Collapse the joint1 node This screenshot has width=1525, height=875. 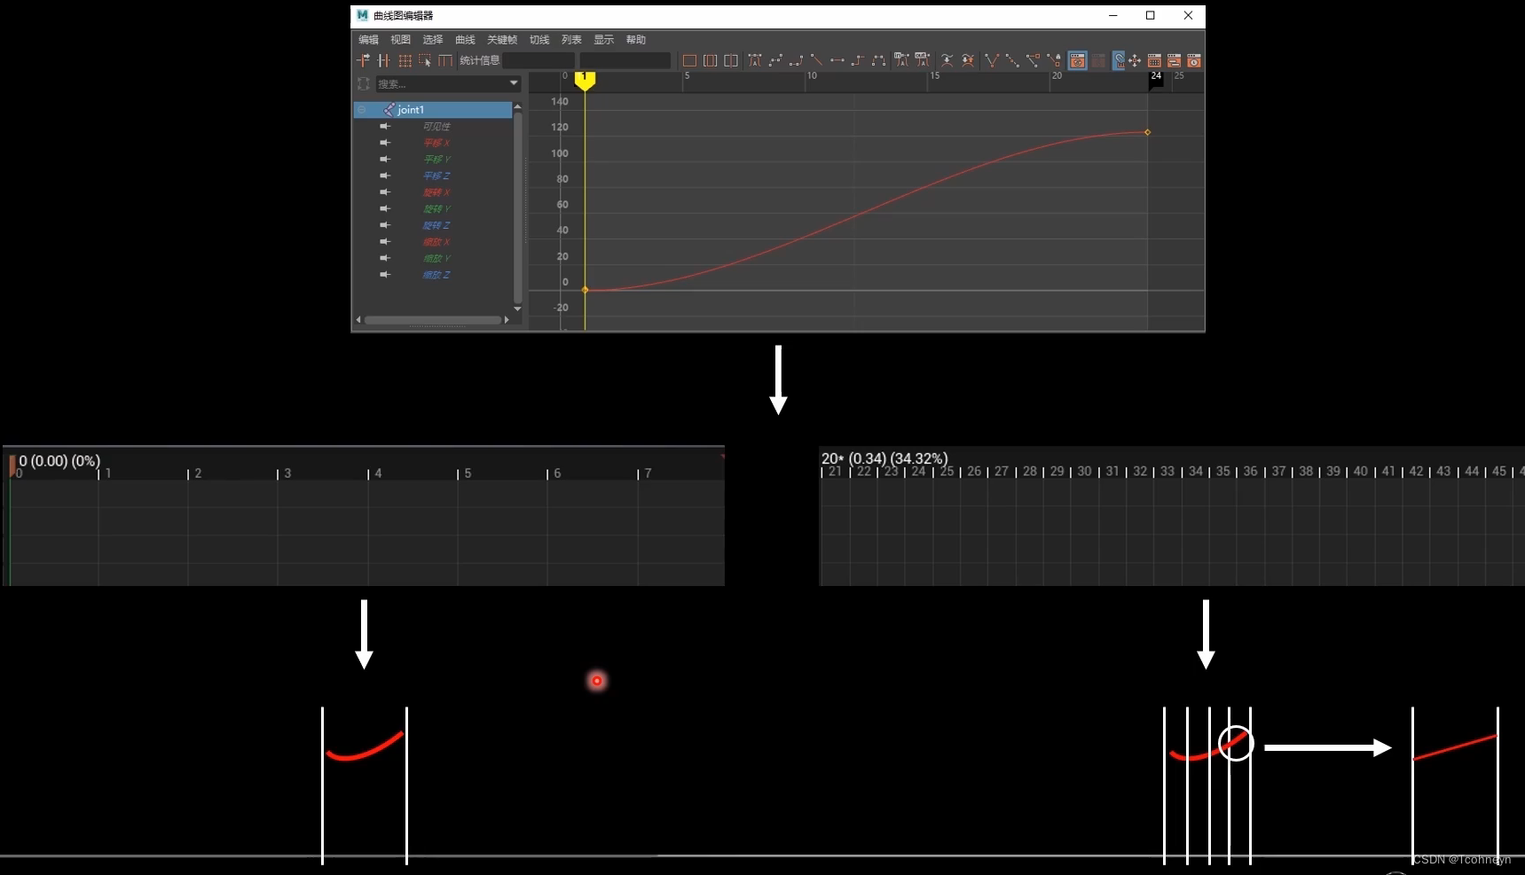(x=362, y=109)
